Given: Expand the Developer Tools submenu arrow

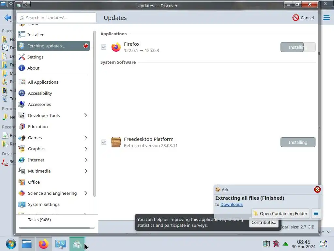Looking at the screenshot, I should pos(86,115).
